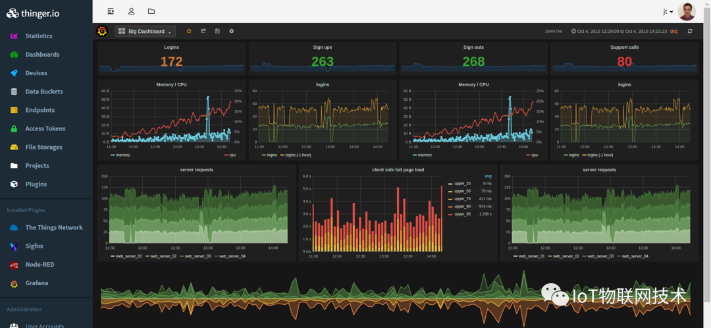The height and width of the screenshot is (328, 711).
Task: Open the Data Buckets database icon
Action: [x=14, y=92]
